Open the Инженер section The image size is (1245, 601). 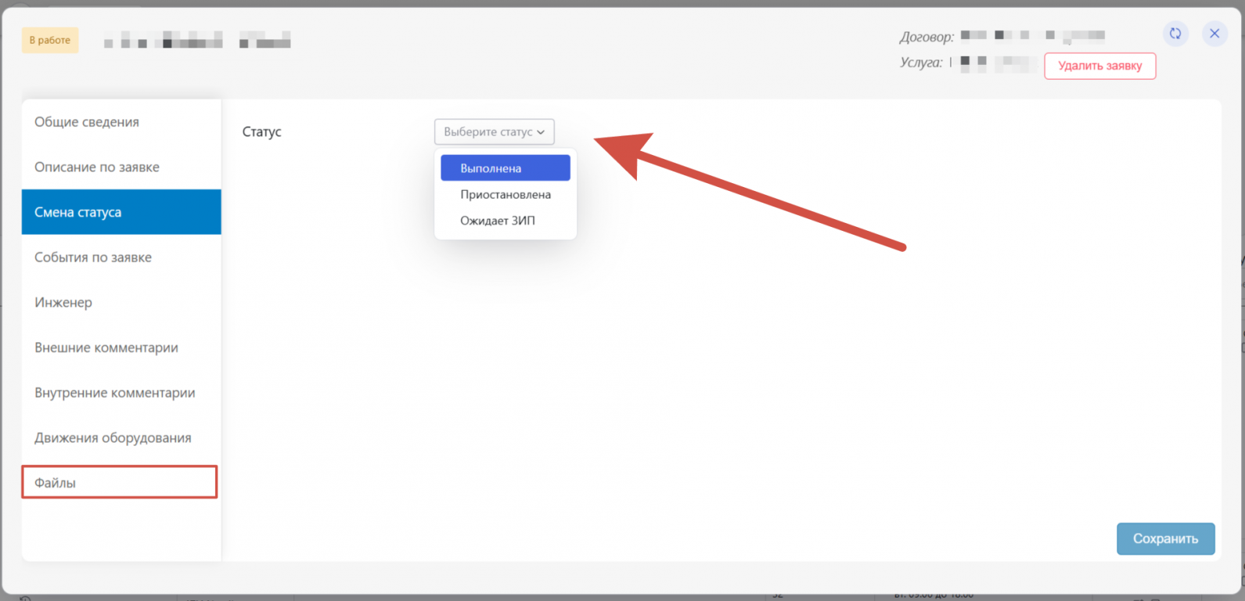63,303
